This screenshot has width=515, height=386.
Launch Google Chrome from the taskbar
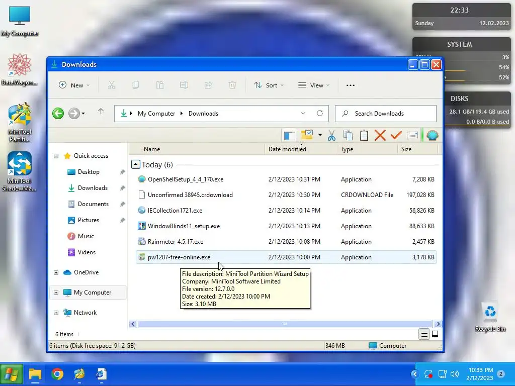[57, 374]
